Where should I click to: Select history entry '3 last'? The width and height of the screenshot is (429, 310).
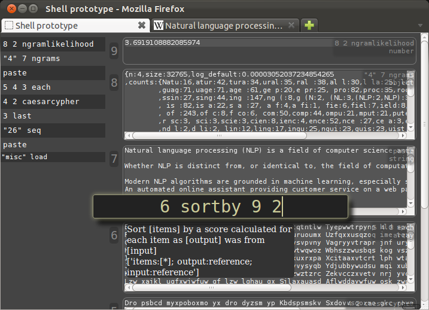tap(53, 116)
